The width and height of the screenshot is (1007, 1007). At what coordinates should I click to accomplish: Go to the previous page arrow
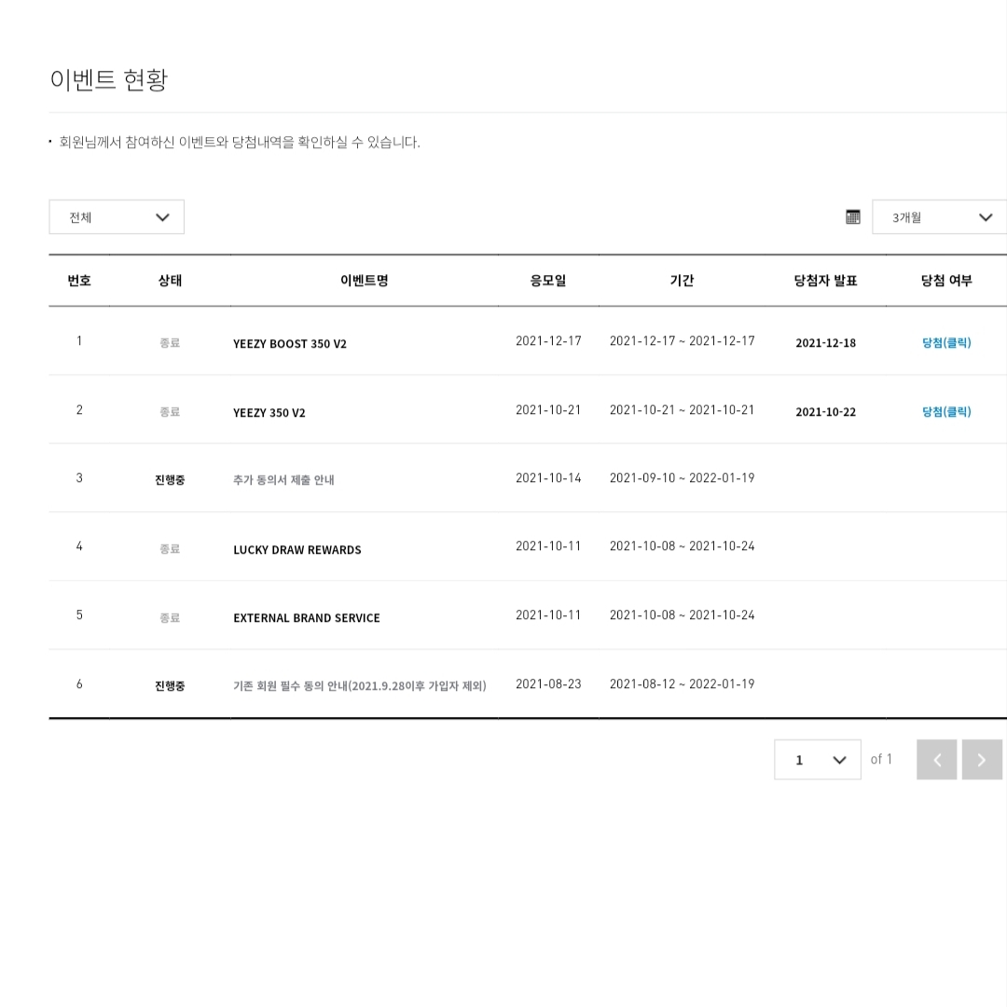tap(937, 760)
